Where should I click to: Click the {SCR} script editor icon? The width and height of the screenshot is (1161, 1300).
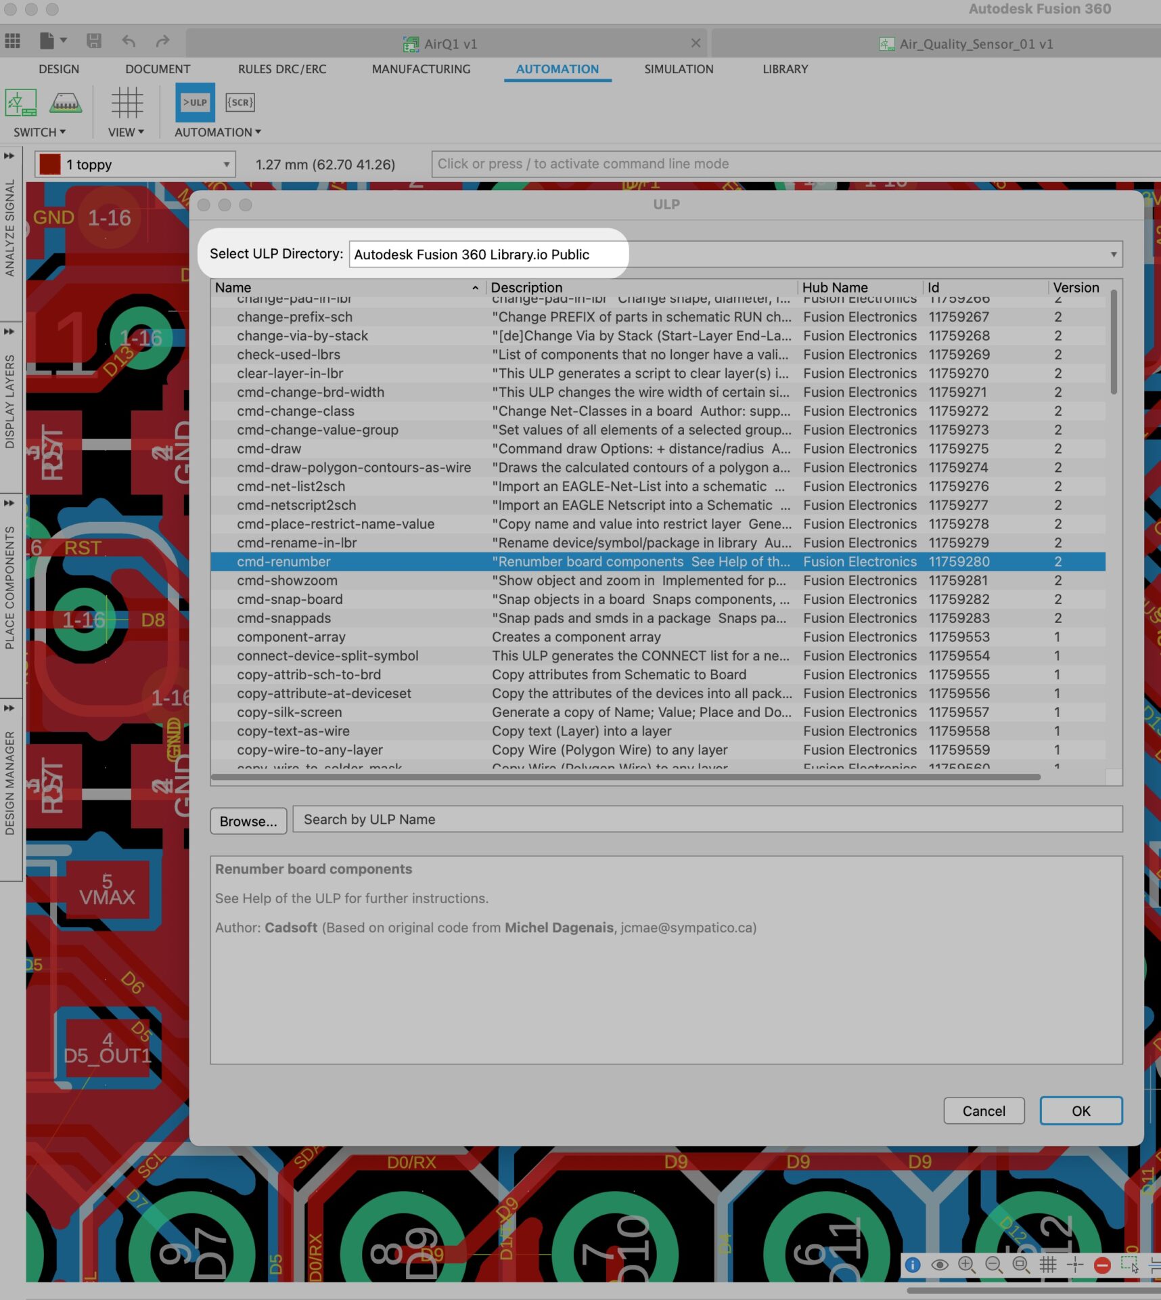point(240,102)
